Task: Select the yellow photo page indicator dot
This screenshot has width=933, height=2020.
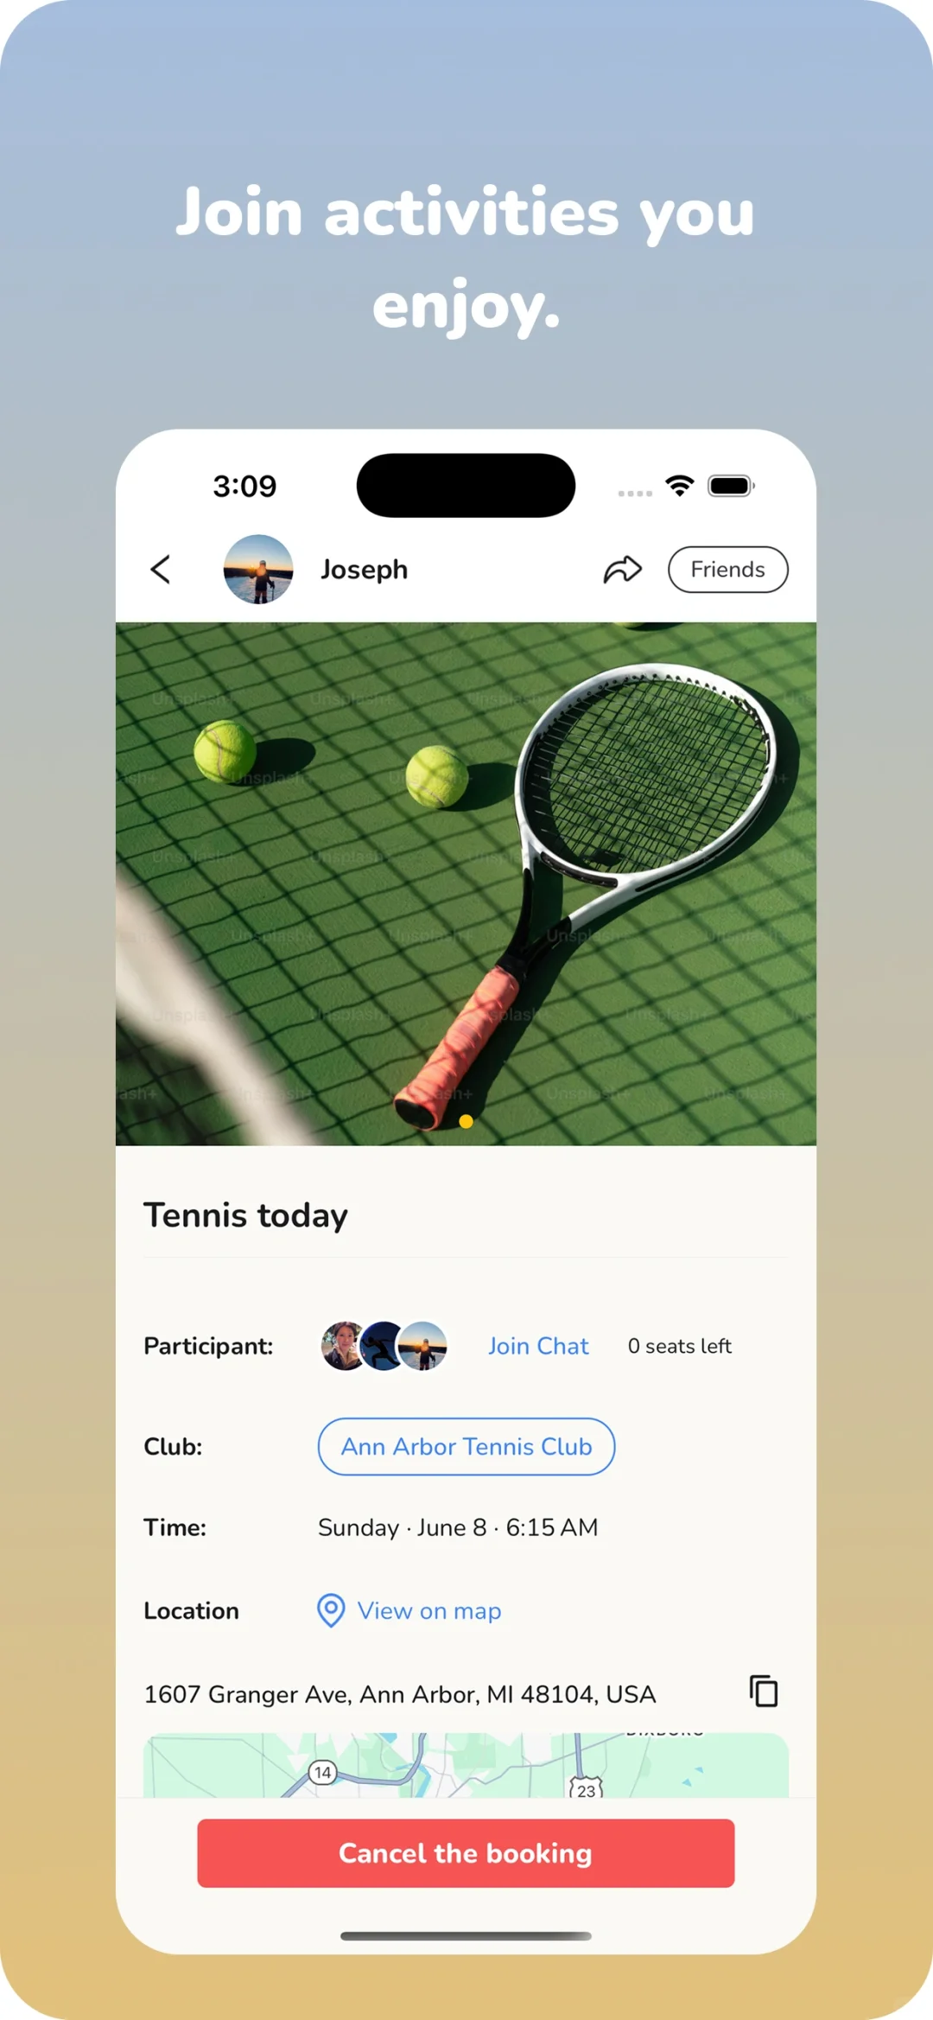Action: click(x=466, y=1121)
